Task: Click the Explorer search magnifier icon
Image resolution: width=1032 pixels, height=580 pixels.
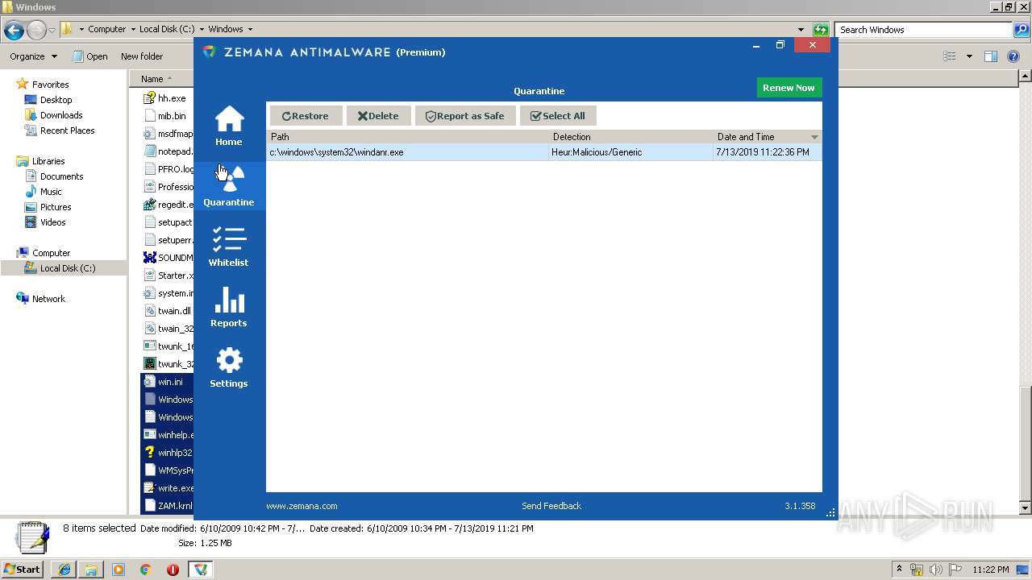Action: (1021, 30)
